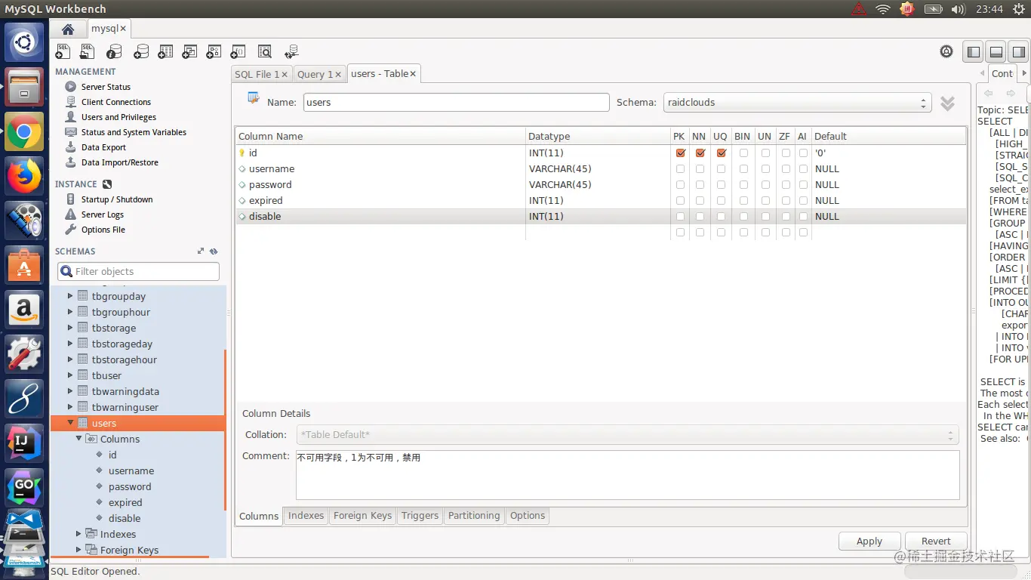Expand the tbstorage table node
1031x580 pixels.
click(x=71, y=328)
